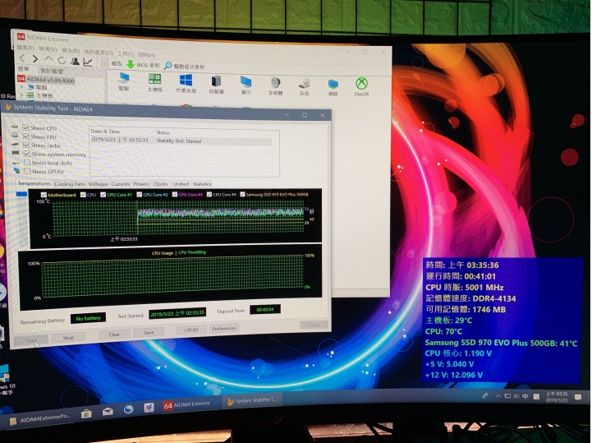Open 報告(R) menu in AIDA64 Extreme
592x443 pixels.
(71, 50)
